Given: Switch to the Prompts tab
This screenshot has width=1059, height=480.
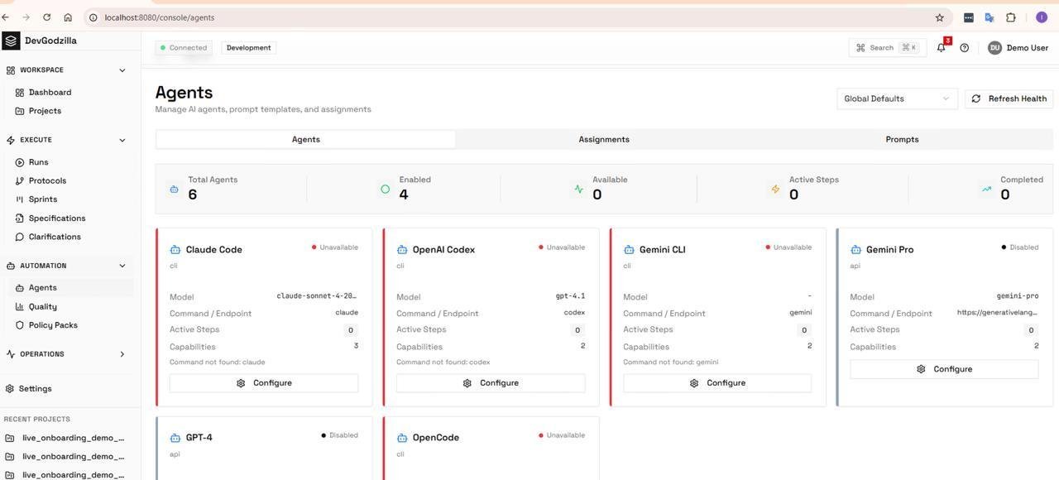Looking at the screenshot, I should [x=902, y=140].
